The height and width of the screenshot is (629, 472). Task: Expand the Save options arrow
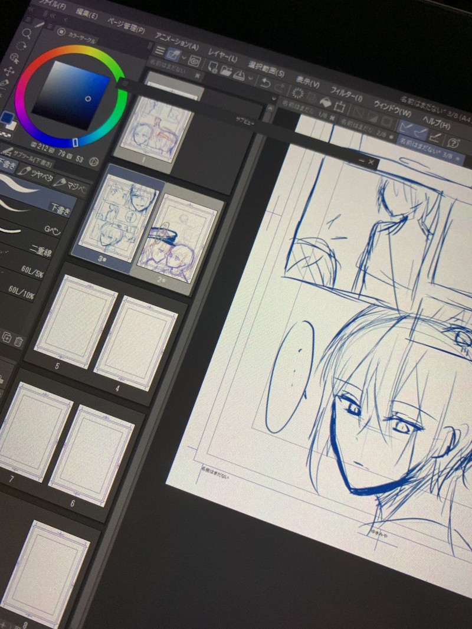[250, 78]
